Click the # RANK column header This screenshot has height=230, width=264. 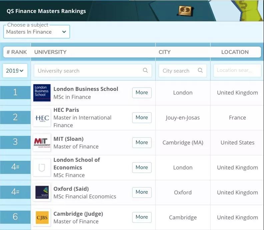click(x=17, y=52)
